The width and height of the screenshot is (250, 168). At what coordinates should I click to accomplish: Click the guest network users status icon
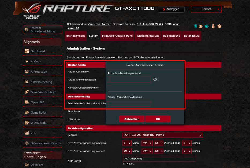(201, 26)
